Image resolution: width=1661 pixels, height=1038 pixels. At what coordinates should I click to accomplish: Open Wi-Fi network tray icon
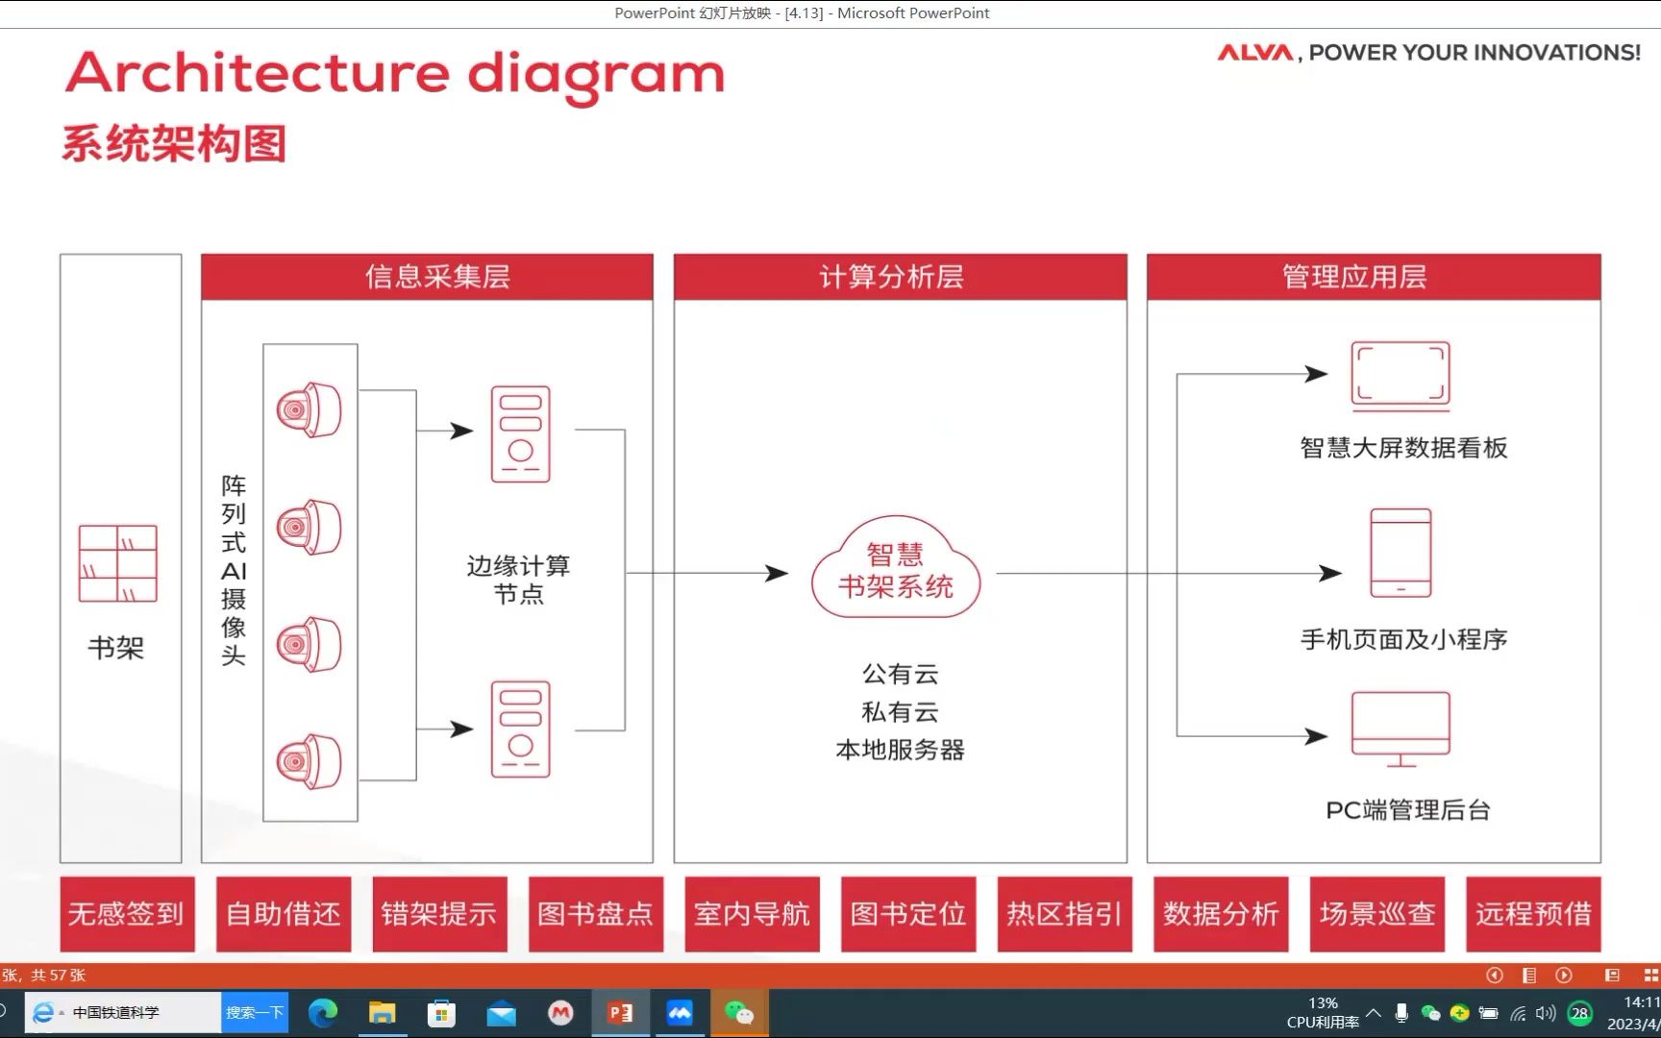tap(1518, 1013)
